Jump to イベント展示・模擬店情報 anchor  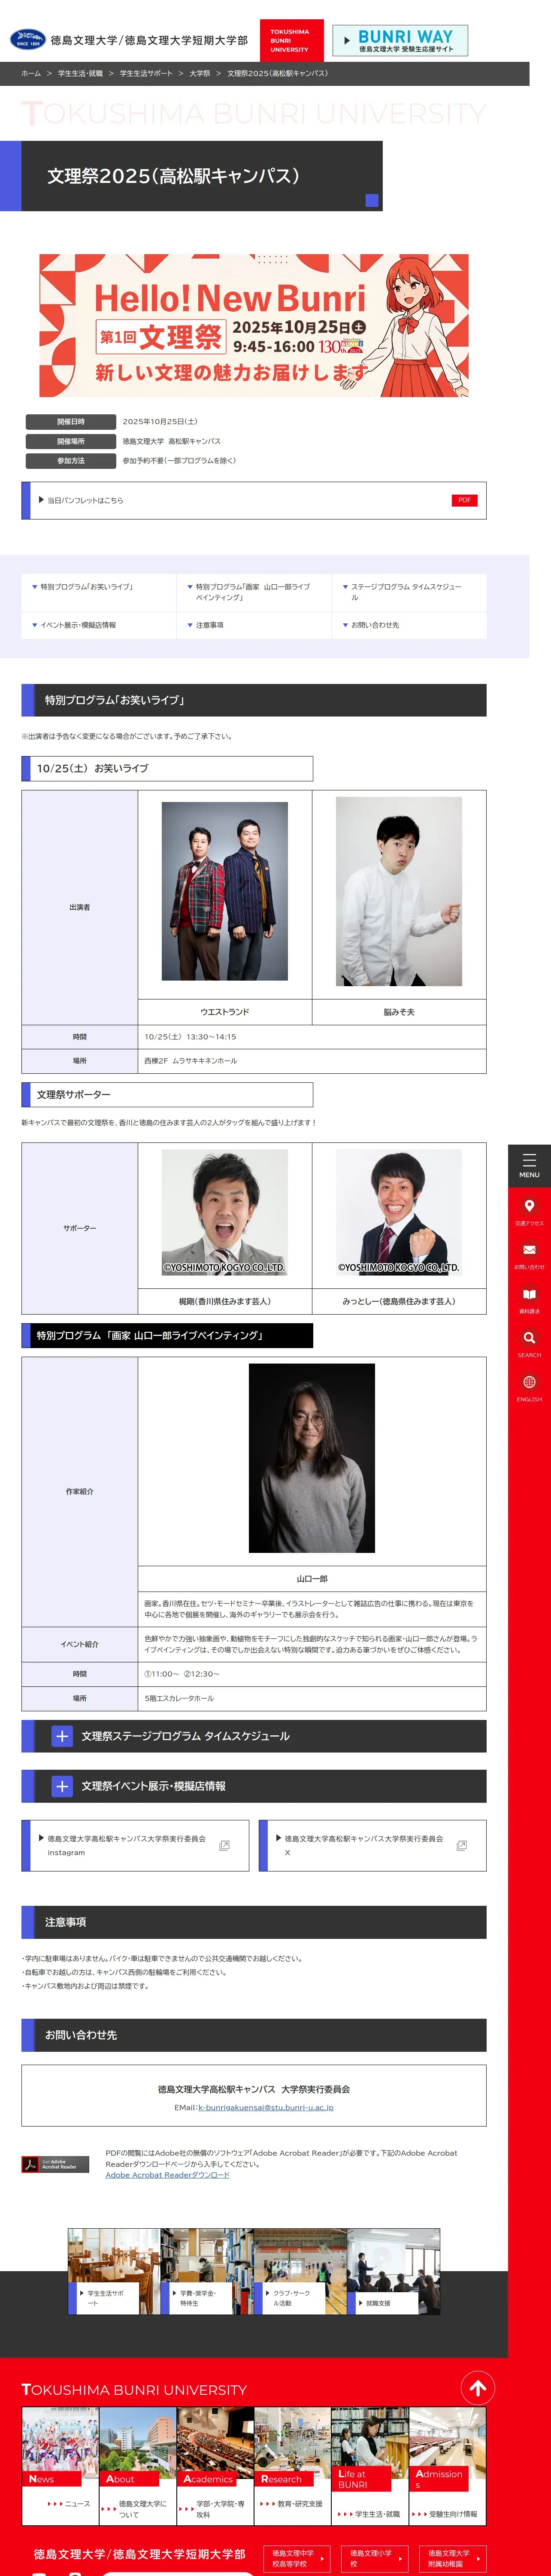99,625
